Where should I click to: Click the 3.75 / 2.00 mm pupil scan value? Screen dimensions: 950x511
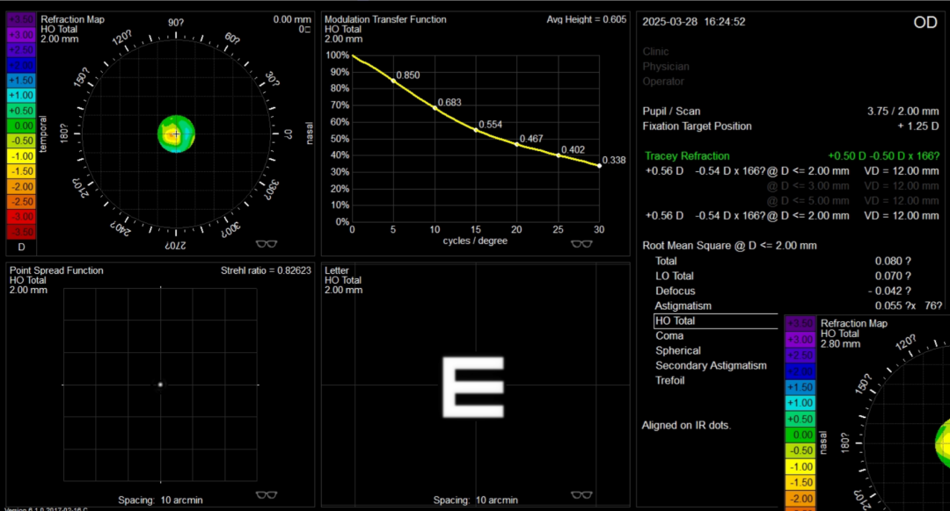902,112
